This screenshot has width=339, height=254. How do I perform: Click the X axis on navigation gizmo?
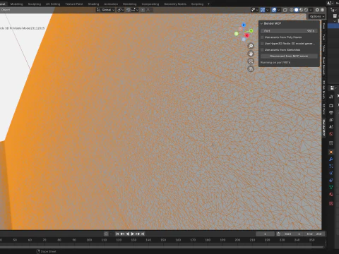[246, 35]
